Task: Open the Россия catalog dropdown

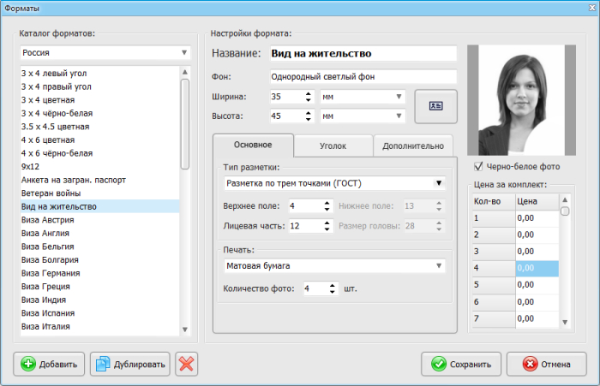Action: [105, 53]
